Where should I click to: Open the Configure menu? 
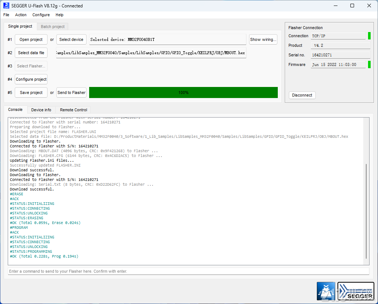pos(41,15)
